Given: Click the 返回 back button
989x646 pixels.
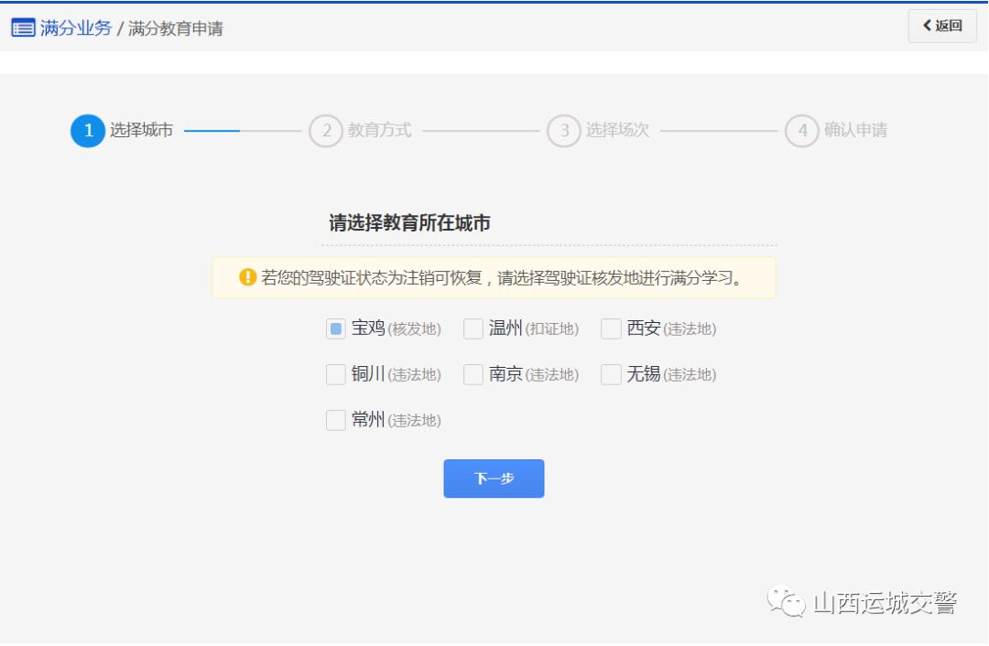Looking at the screenshot, I should click(x=942, y=26).
